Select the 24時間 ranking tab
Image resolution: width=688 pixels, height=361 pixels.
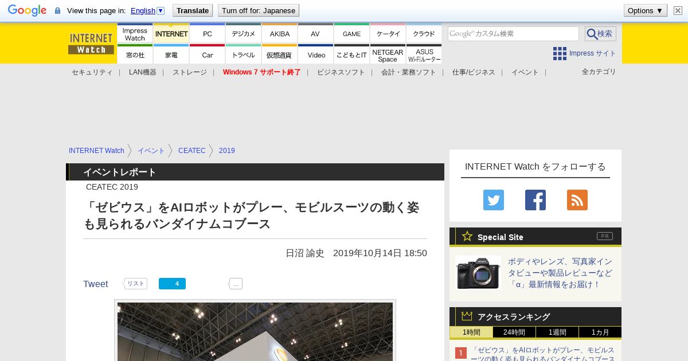[514, 332]
